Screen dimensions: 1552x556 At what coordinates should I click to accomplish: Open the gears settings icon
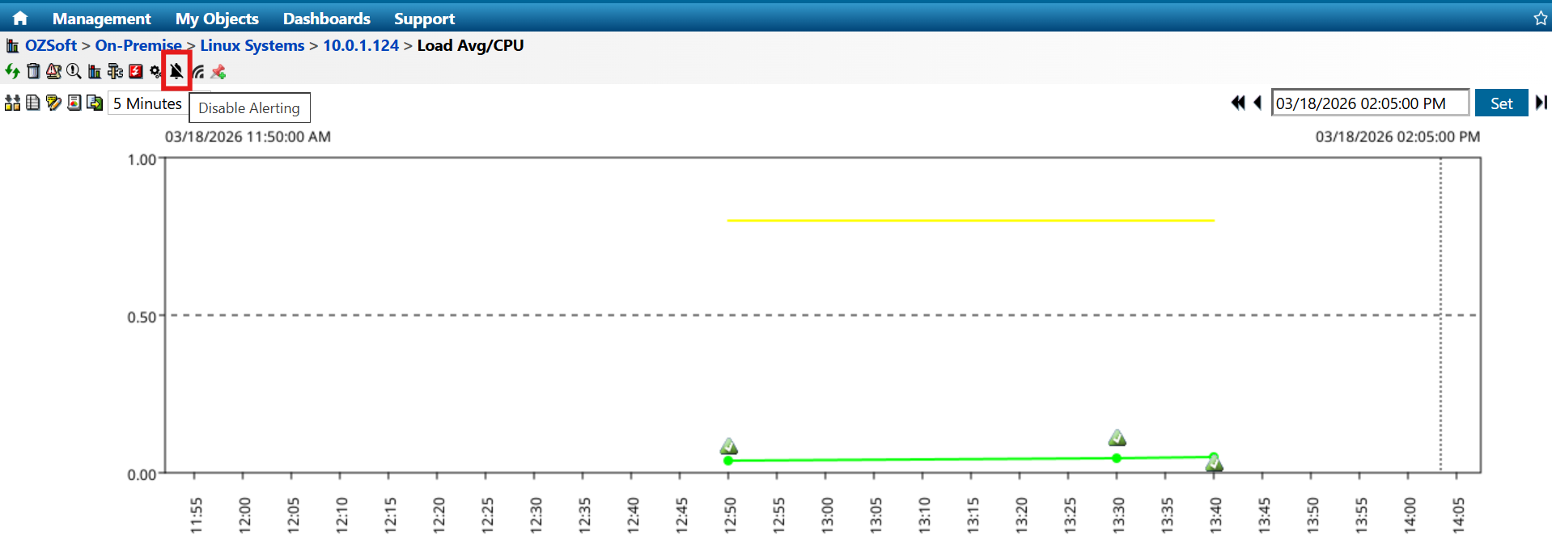pos(155,72)
